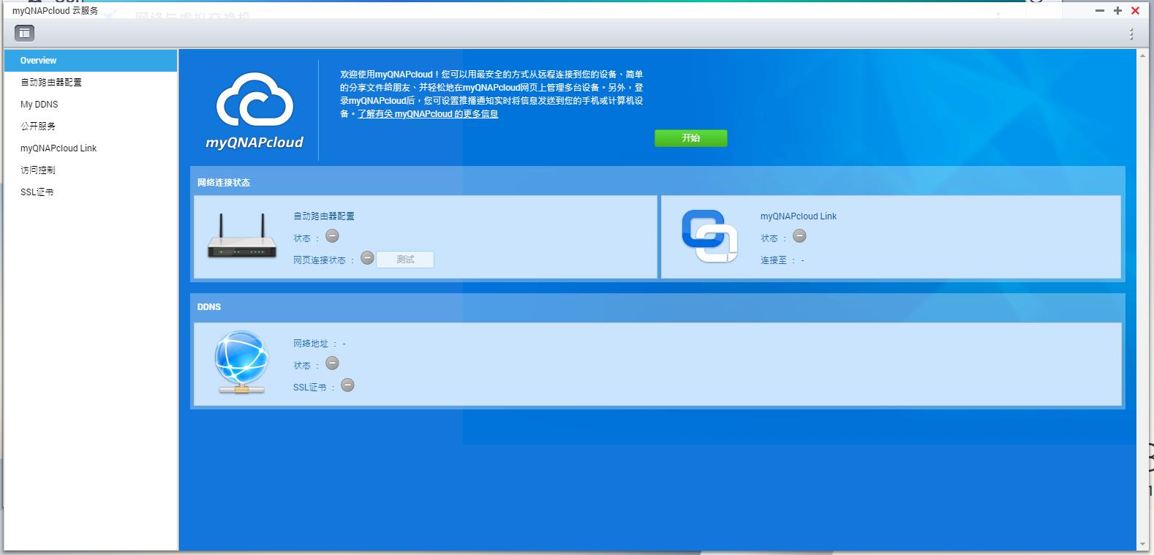Click the green 开始 button
The image size is (1154, 555).
[690, 138]
